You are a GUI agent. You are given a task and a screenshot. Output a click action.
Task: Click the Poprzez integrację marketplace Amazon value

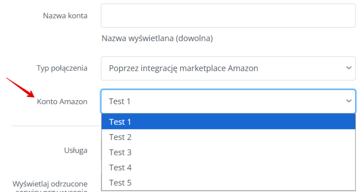tap(183, 68)
